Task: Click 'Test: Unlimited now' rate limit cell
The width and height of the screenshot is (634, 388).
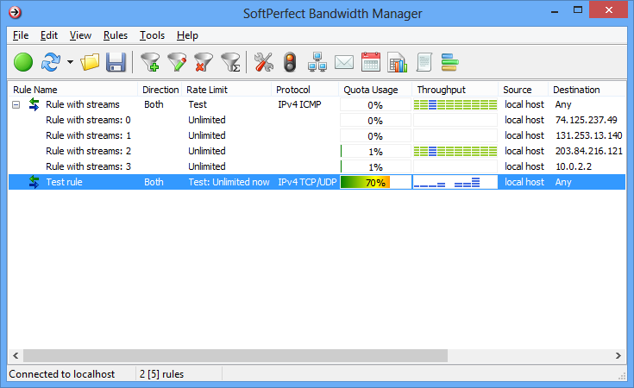Action: [229, 182]
